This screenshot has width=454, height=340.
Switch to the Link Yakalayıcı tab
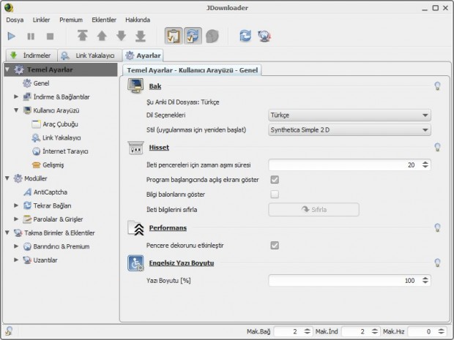89,56
